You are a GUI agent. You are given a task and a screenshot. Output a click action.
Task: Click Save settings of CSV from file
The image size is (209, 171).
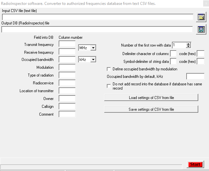[x=151, y=109]
